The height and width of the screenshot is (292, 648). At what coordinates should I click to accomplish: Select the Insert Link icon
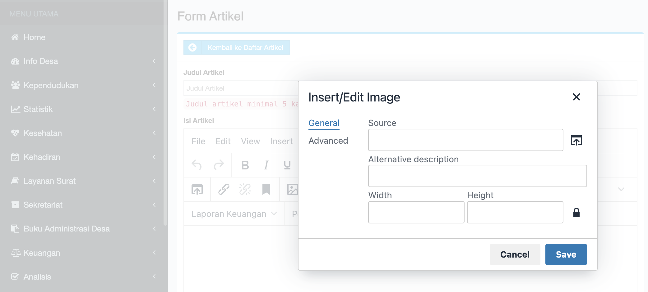pos(224,189)
